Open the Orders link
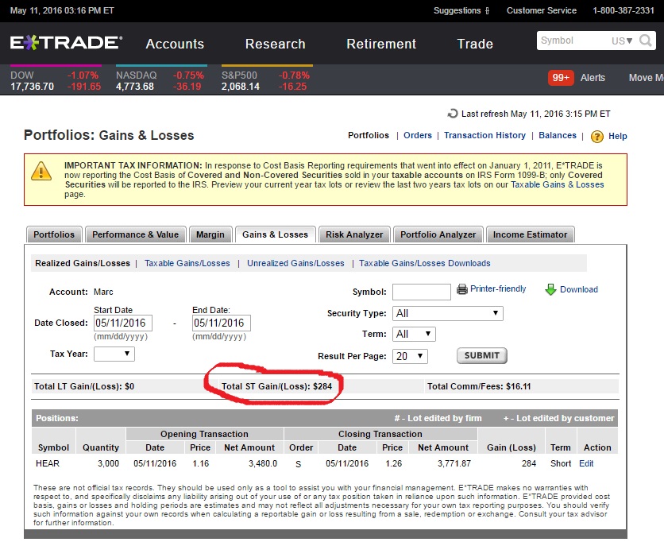 418,135
